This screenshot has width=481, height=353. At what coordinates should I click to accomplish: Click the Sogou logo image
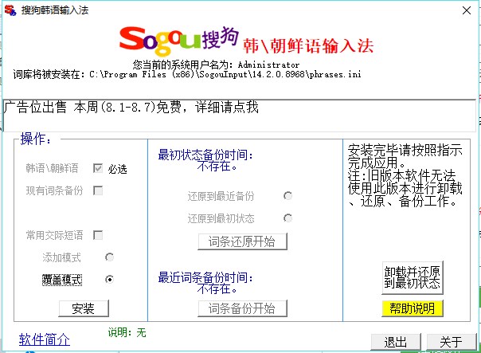tap(178, 37)
